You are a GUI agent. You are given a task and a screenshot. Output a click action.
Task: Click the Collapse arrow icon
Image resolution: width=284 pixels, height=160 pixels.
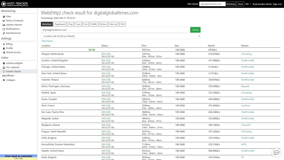coord(4,80)
